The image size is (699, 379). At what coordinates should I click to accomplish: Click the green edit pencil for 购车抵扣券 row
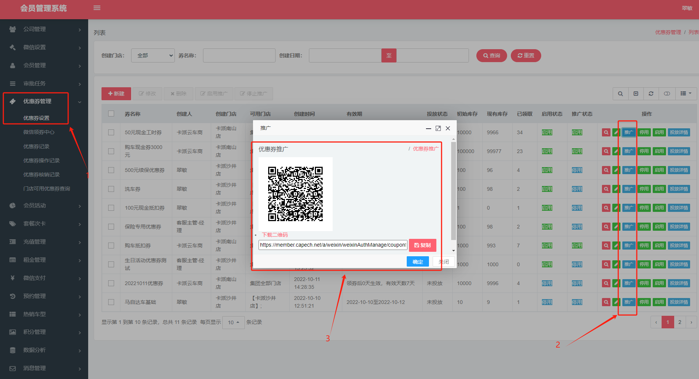tap(616, 246)
